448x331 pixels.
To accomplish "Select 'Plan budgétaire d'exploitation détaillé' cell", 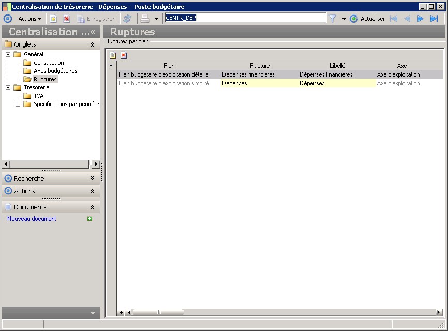I will pos(169,74).
